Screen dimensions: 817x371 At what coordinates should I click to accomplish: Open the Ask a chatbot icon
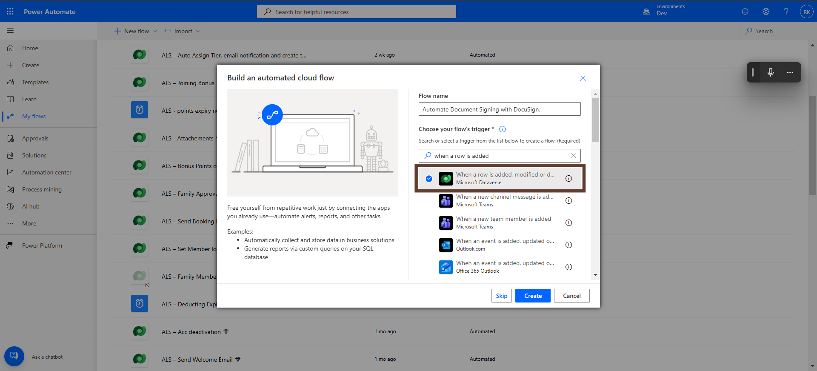click(14, 356)
